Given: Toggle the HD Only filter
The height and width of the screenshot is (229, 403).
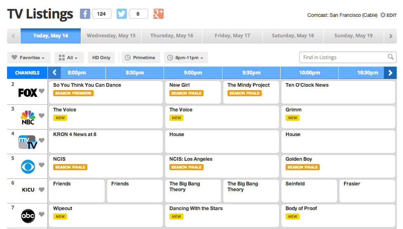Looking at the screenshot, I should pos(101,58).
